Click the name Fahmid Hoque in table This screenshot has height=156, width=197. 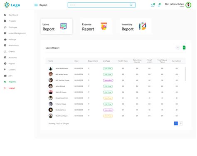coord(61,104)
